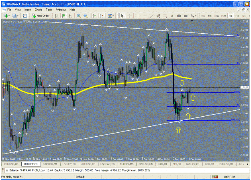Toggle the H1 timeframe button
Screen dimensions: 251x180
(231, 16)
